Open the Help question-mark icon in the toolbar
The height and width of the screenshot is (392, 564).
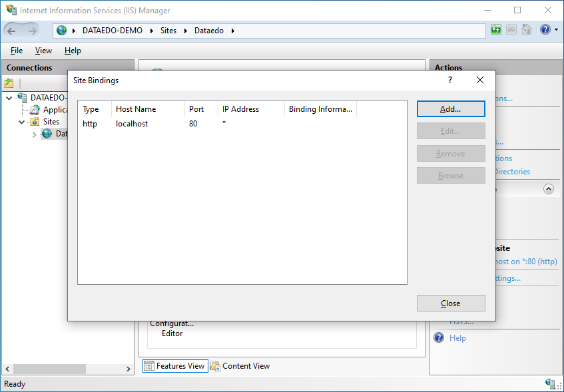point(545,30)
